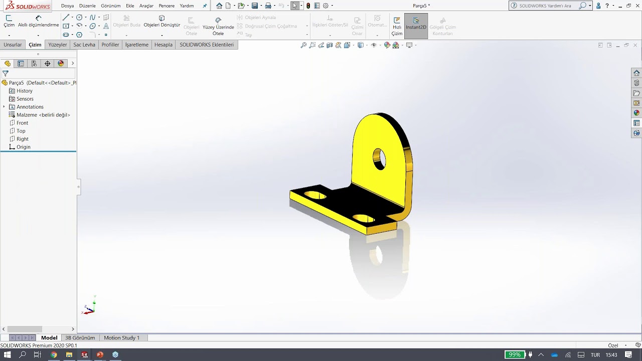Open the Line tool dropdown arrow
The height and width of the screenshot is (361, 642).
pos(72,18)
